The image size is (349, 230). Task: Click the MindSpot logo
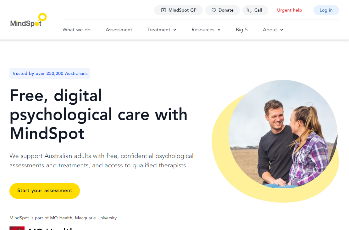point(29,20)
